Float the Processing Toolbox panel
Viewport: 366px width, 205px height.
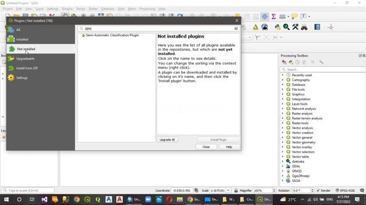click(360, 56)
